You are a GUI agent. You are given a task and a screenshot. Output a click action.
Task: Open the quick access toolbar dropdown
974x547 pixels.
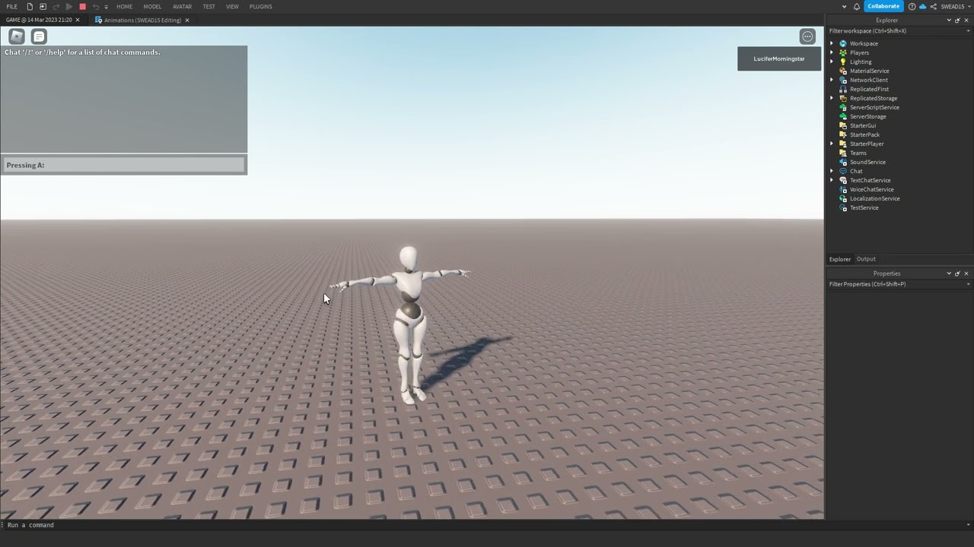[106, 7]
